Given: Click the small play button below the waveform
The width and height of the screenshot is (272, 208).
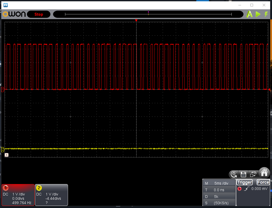Looking at the screenshot, I should (x=7, y=155).
